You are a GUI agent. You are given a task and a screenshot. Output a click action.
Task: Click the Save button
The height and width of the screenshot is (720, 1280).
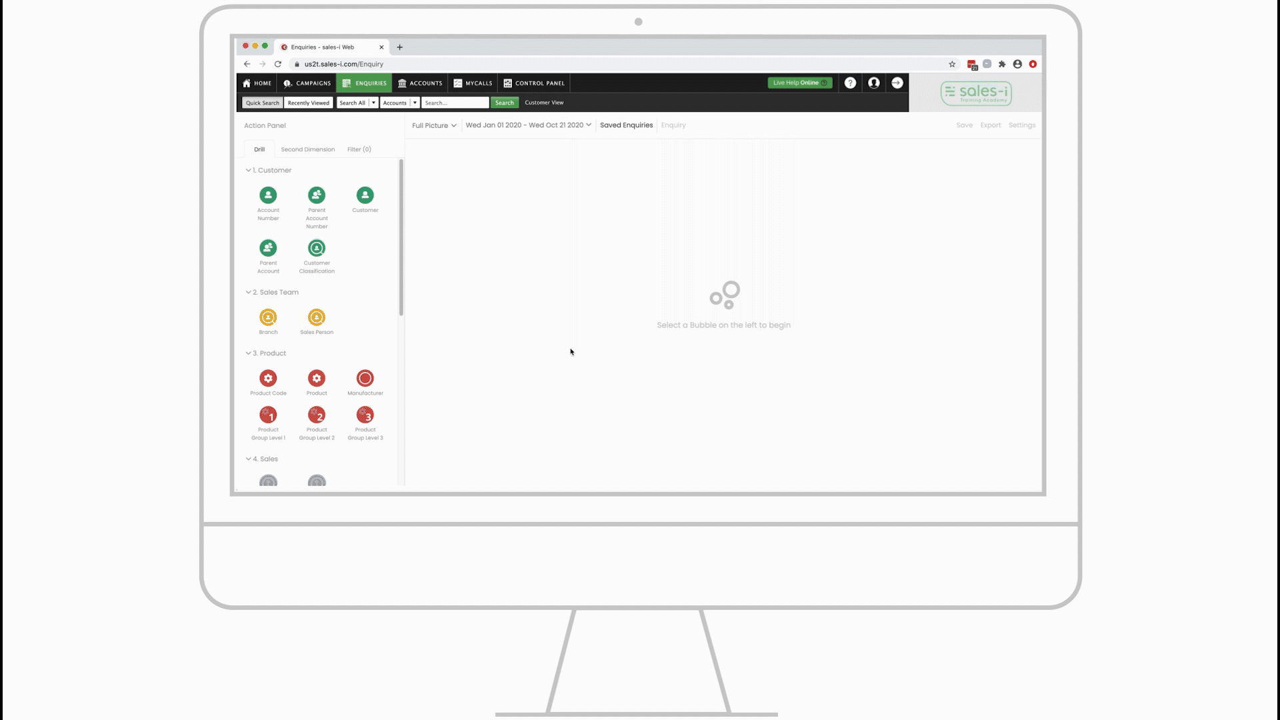pyautogui.click(x=965, y=125)
